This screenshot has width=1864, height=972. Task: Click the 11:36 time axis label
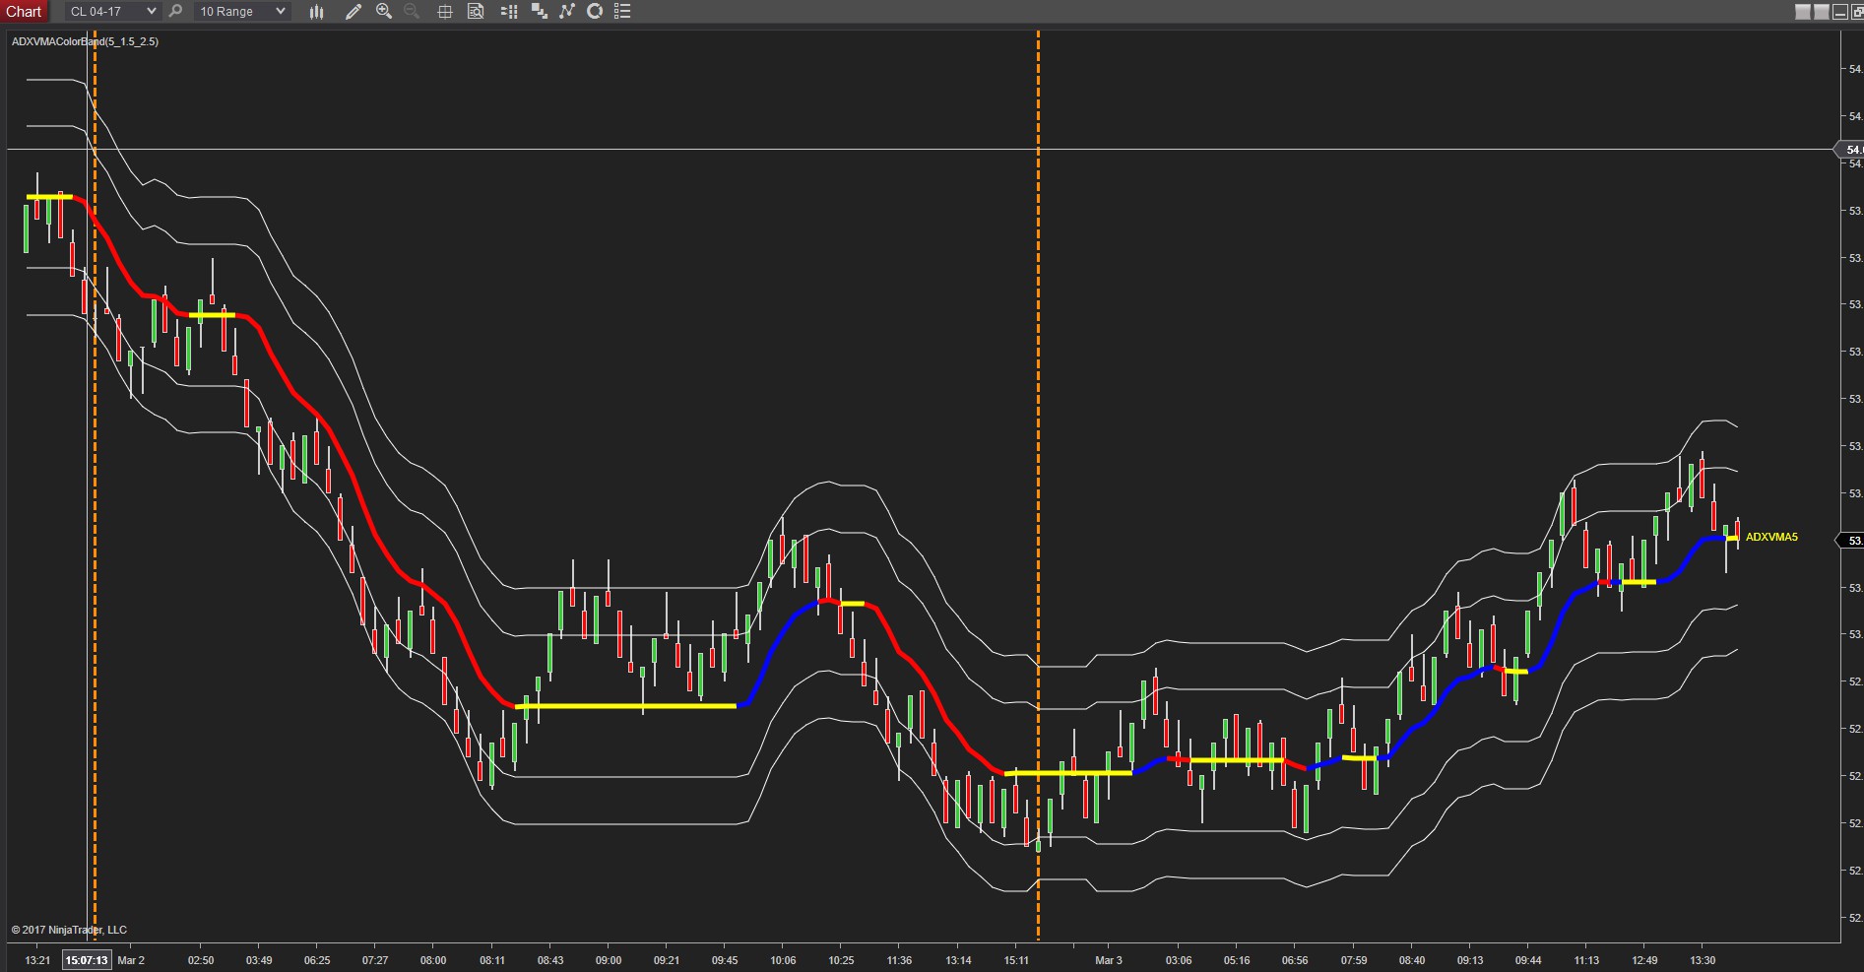899,960
